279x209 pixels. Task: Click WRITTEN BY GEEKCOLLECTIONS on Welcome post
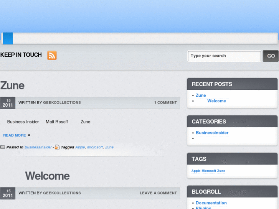coord(50,193)
